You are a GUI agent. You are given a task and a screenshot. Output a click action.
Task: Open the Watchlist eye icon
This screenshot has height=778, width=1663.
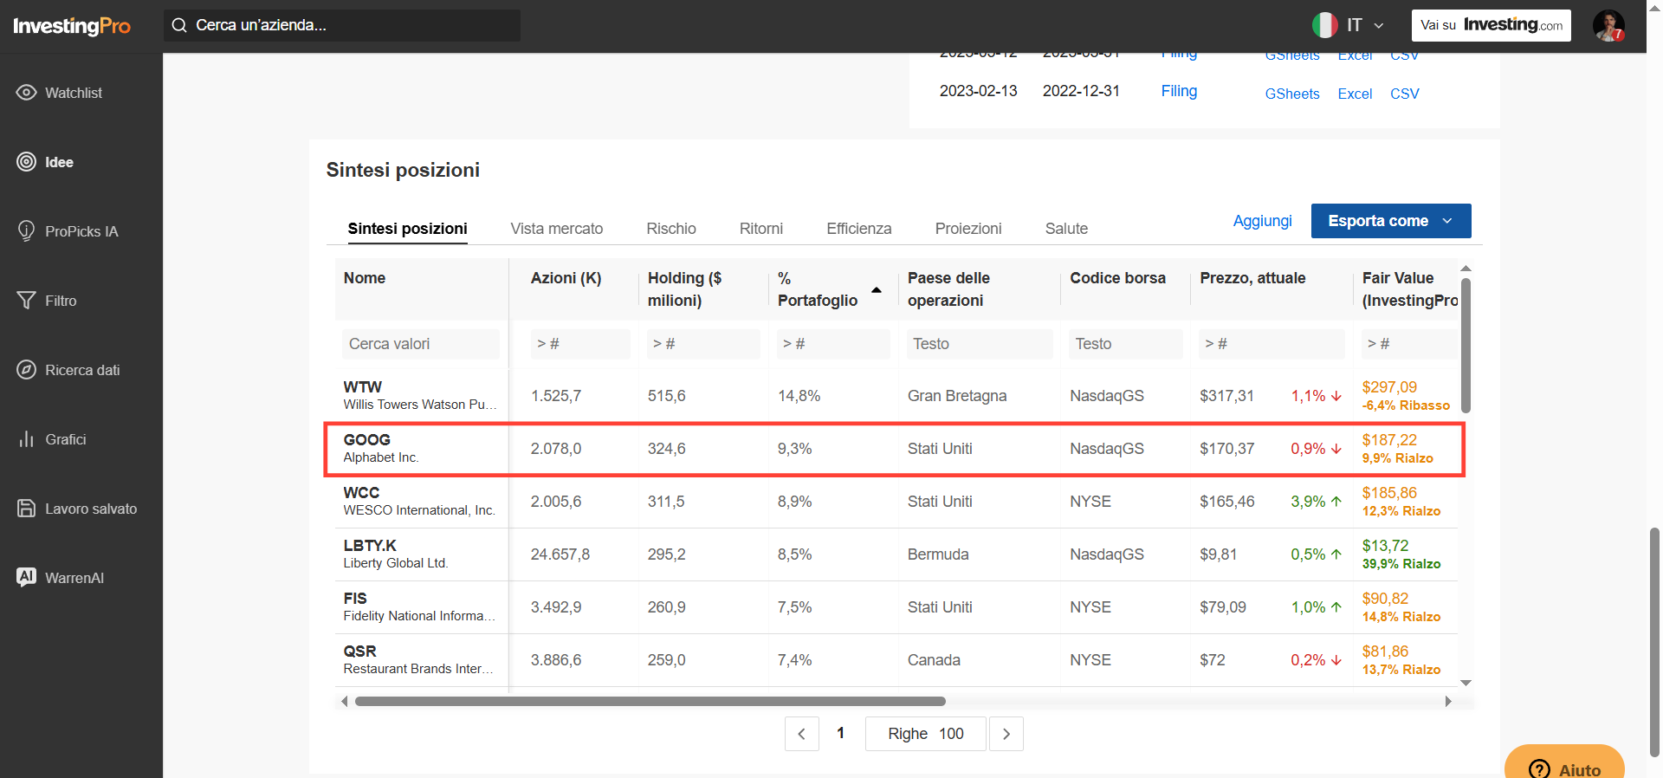pos(27,93)
